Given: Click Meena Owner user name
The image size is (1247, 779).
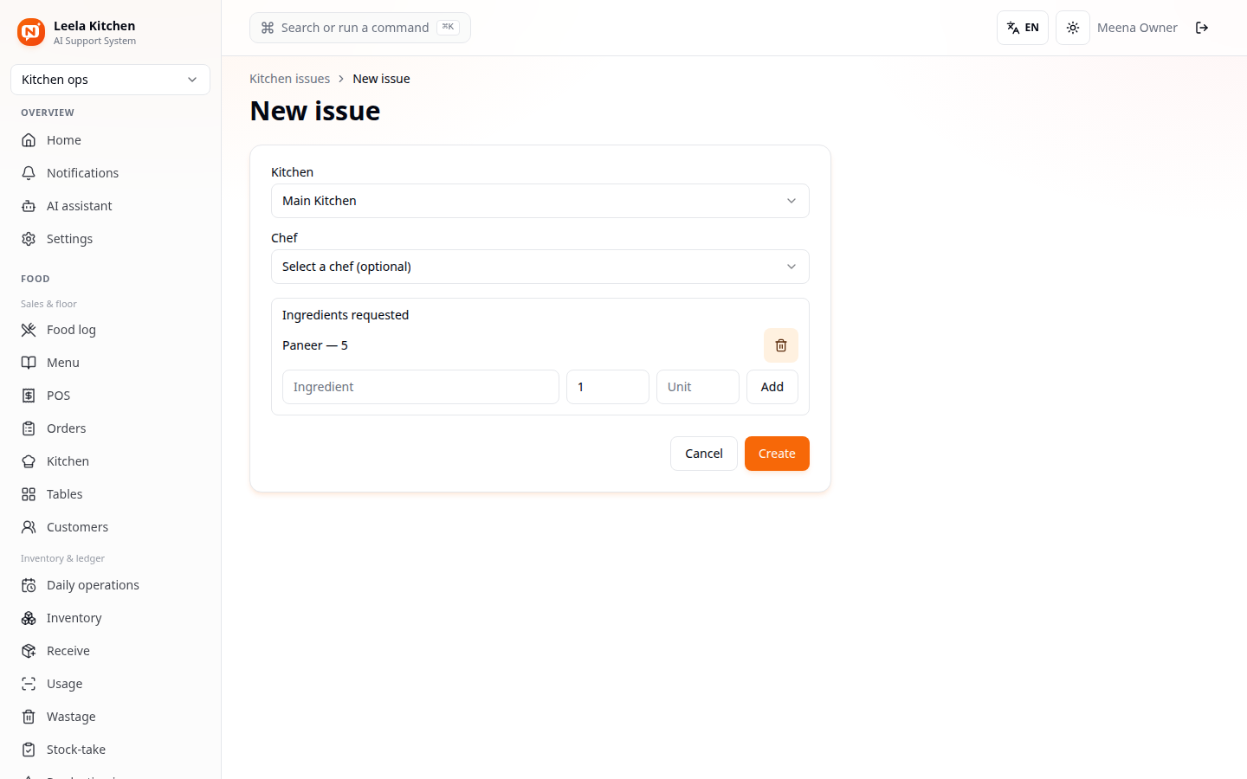Looking at the screenshot, I should [1137, 28].
